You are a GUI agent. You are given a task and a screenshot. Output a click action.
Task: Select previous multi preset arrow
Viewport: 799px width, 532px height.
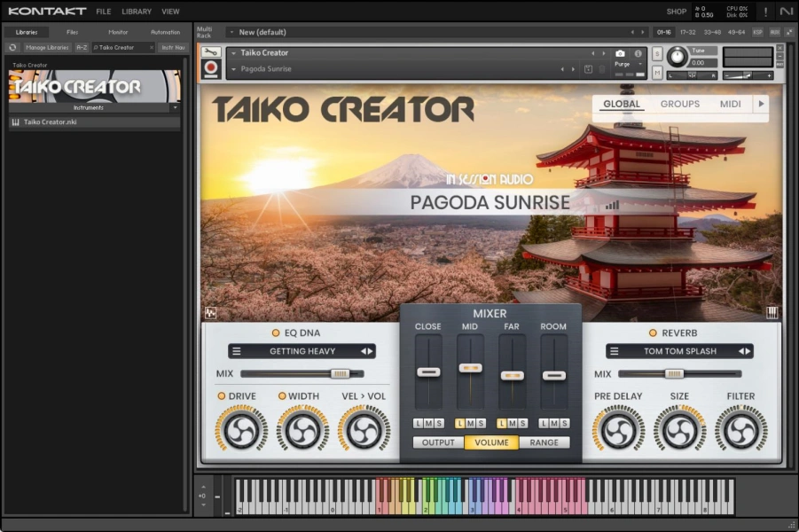(x=632, y=32)
